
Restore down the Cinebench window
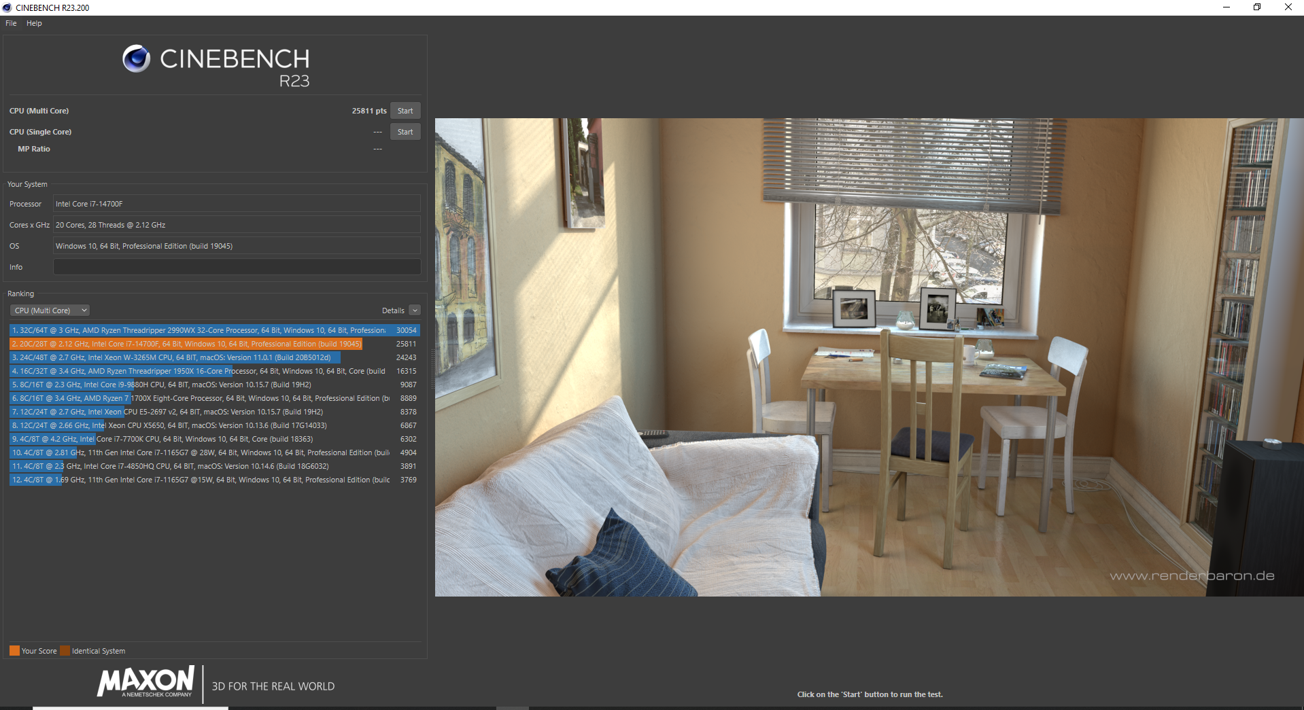[x=1257, y=7]
